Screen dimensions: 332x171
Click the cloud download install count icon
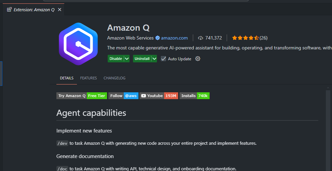pos(200,38)
